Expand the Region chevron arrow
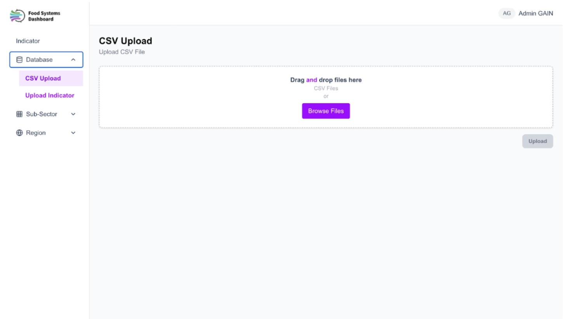Screen dimensions: 564x319 tap(73, 133)
